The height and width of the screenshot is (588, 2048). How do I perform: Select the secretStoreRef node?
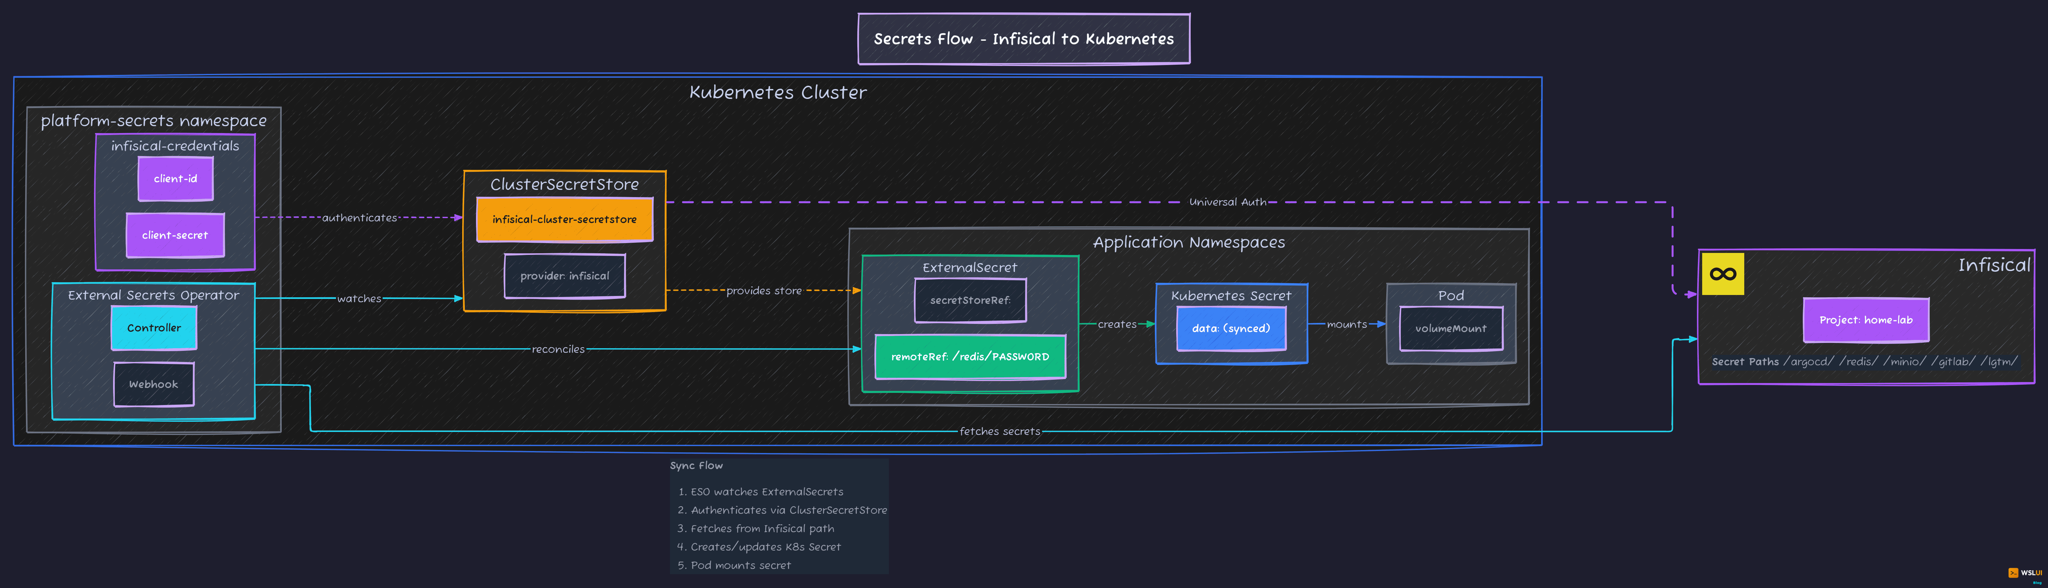(970, 300)
